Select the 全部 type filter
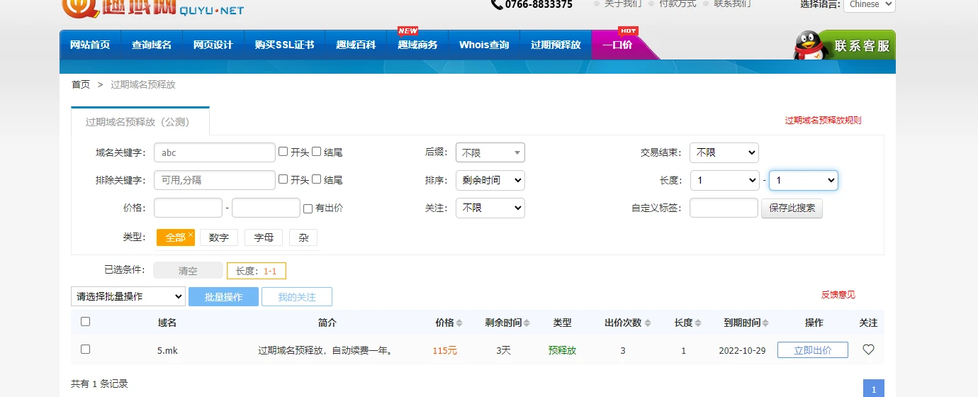This screenshot has height=397, width=978. [x=175, y=237]
